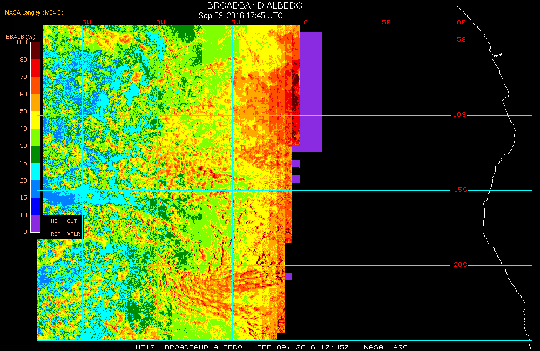Viewport: 540px width, 351px height.
Task: Click the BROADBAND ALBEDO title text
Action: pos(255,5)
